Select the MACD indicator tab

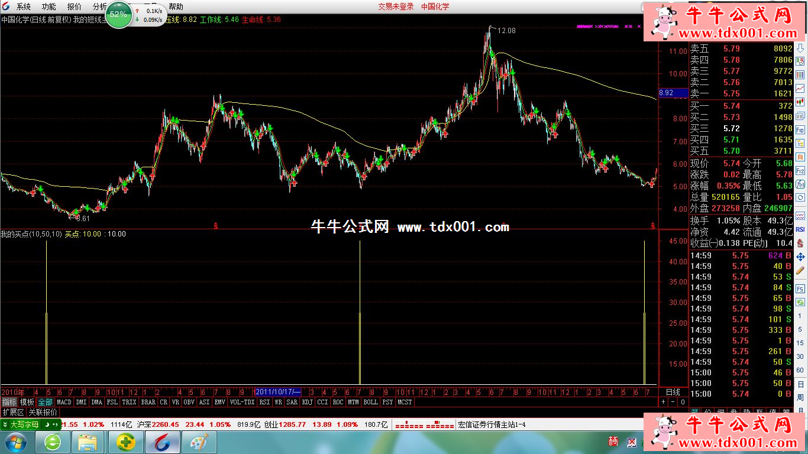64,402
